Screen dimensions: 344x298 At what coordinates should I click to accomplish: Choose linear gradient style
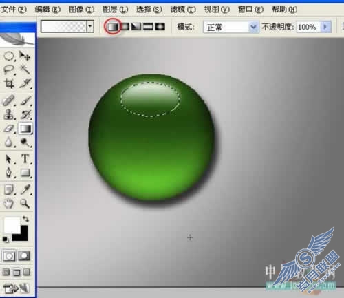point(113,27)
